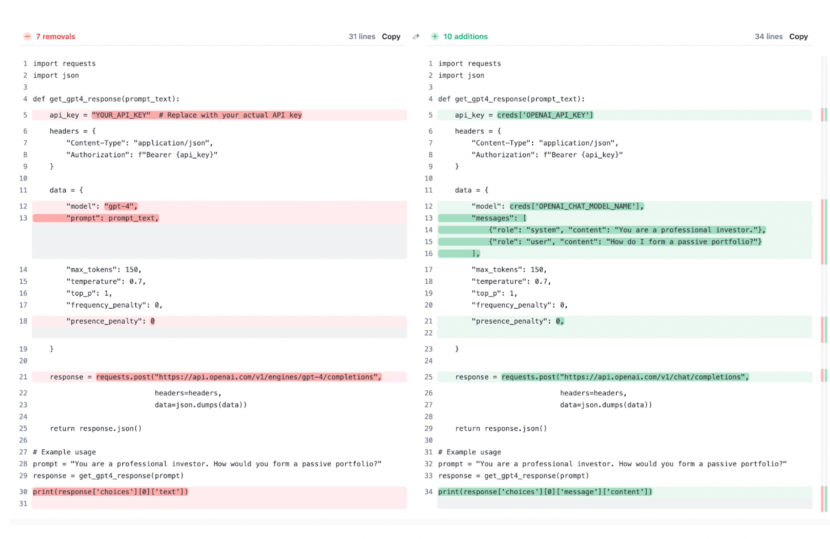830x539 pixels.
Task: Click right pane "frequency_penalty": 0 line
Action: point(520,305)
